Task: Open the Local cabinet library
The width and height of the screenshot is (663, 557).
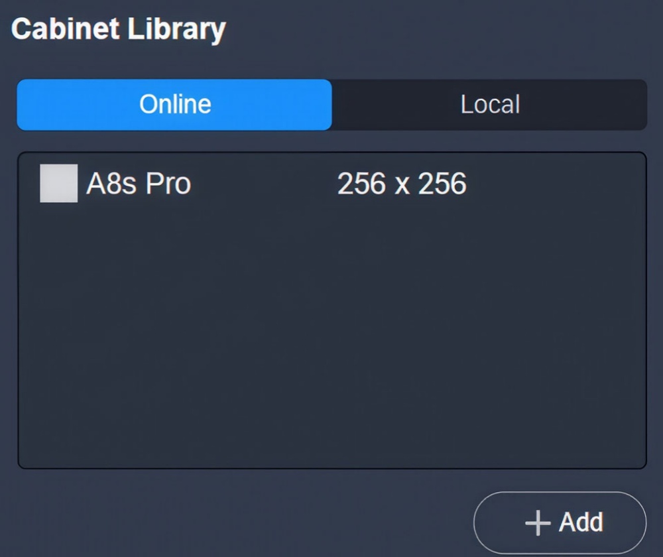Action: coord(489,105)
